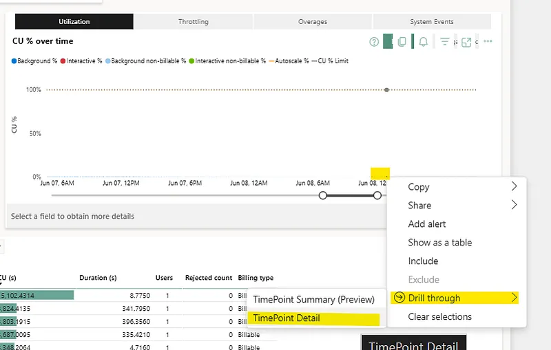This screenshot has width=551, height=350.
Task: Expand the Share submenu arrow
Action: pos(514,205)
